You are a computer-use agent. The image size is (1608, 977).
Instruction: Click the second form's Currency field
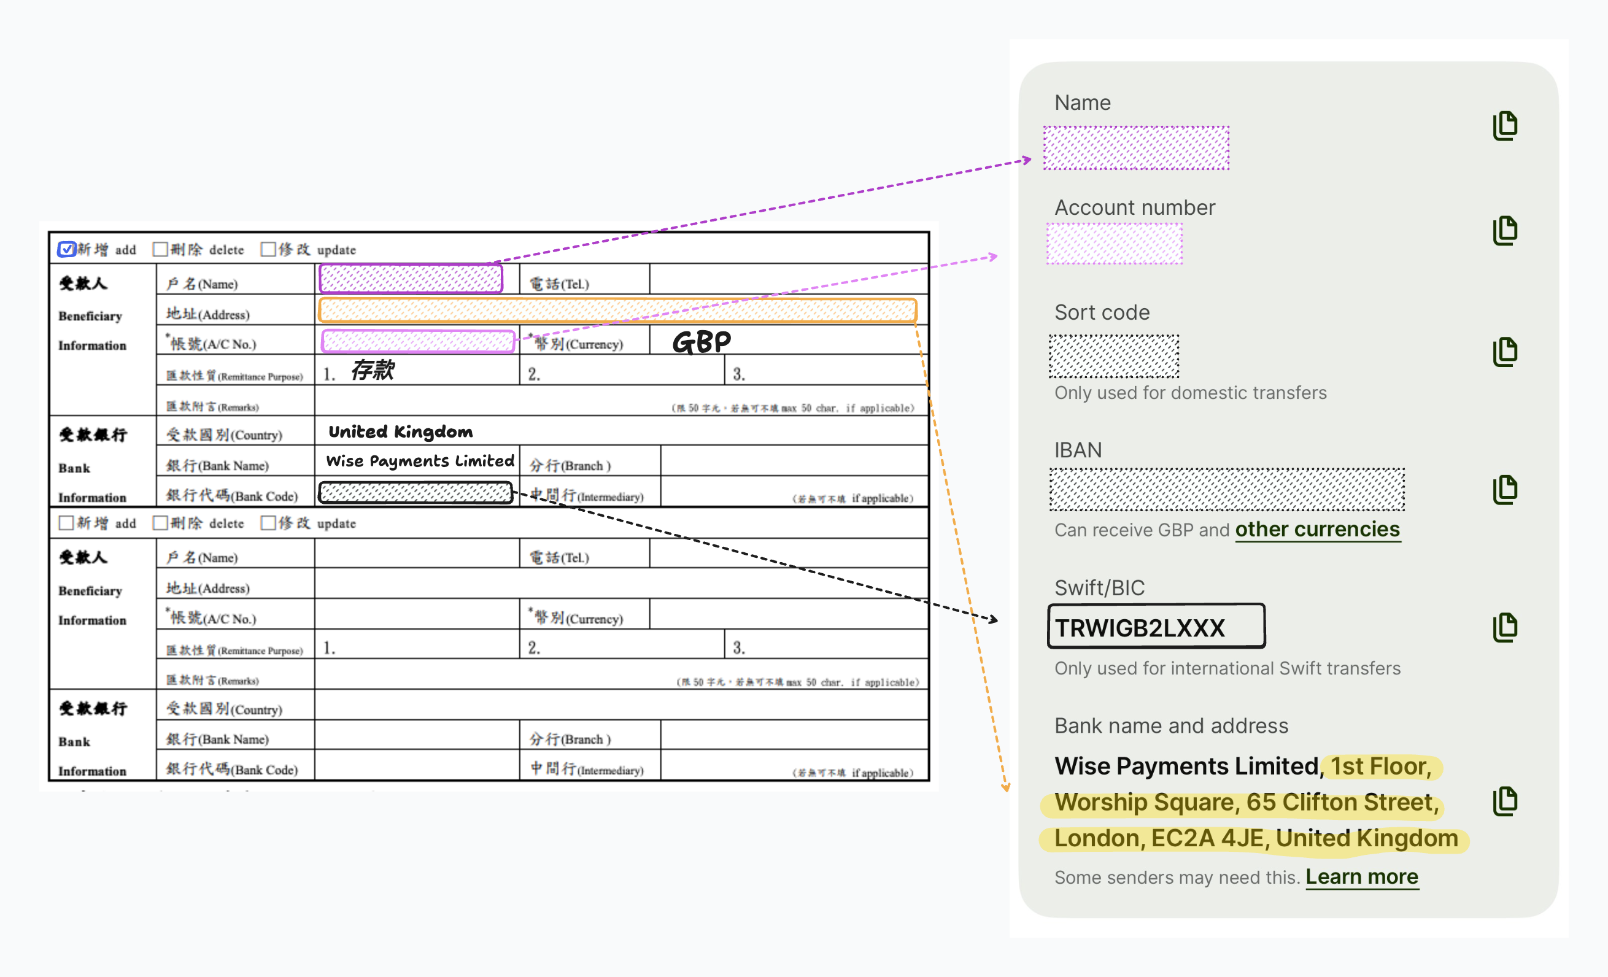click(788, 614)
